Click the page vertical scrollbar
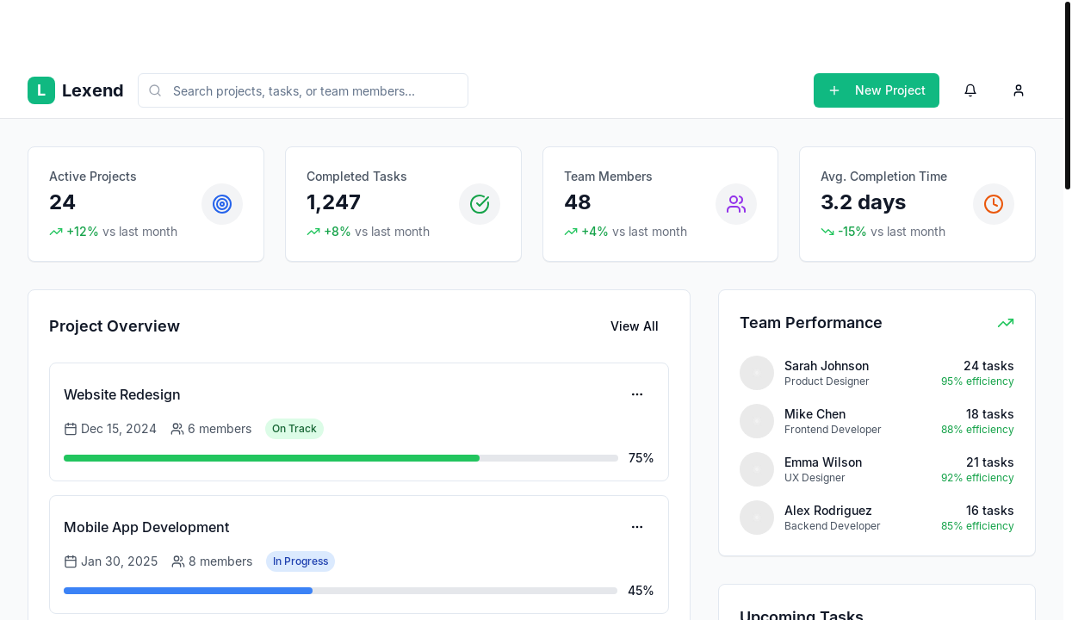1072x620 pixels. tap(1068, 95)
